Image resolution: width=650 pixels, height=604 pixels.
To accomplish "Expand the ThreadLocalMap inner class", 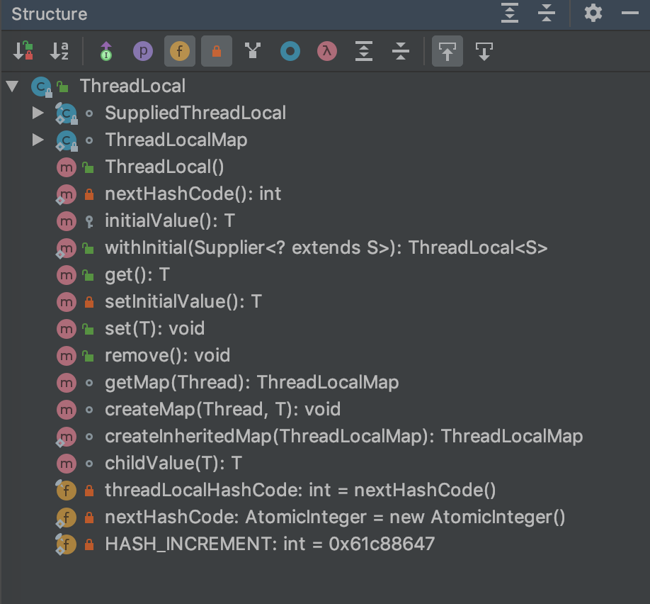I will click(37, 140).
